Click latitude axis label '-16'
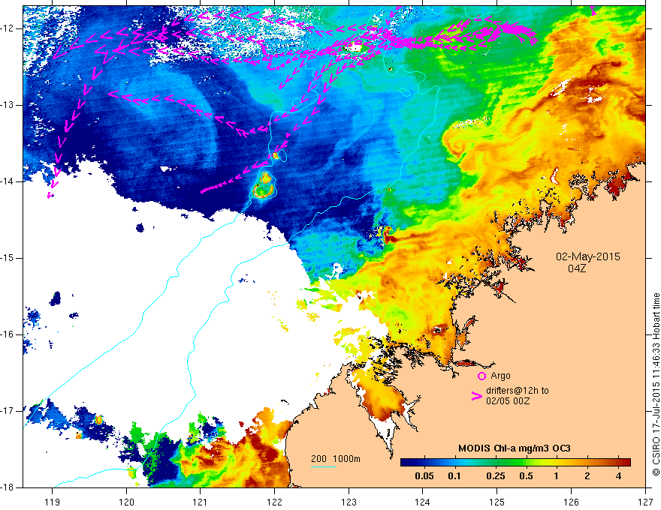The width and height of the screenshot is (661, 510). [8, 334]
